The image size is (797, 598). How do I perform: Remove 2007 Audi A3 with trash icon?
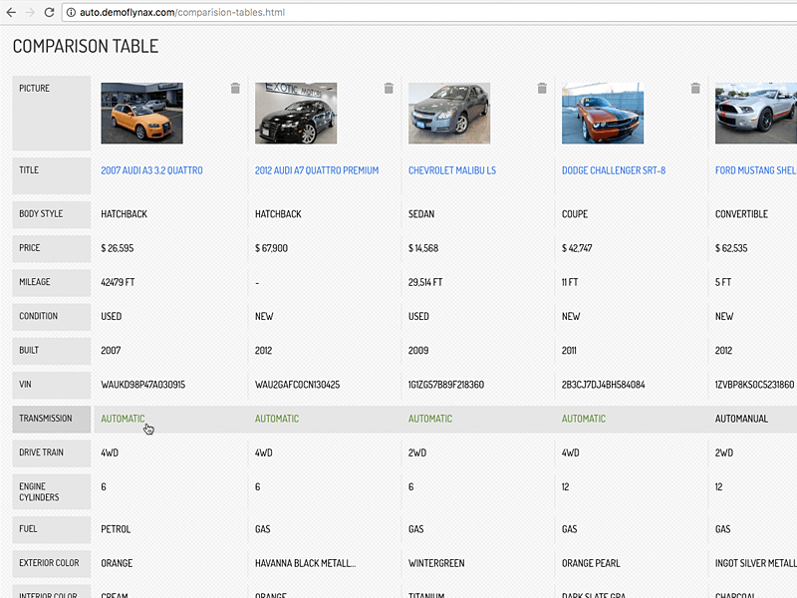235,88
